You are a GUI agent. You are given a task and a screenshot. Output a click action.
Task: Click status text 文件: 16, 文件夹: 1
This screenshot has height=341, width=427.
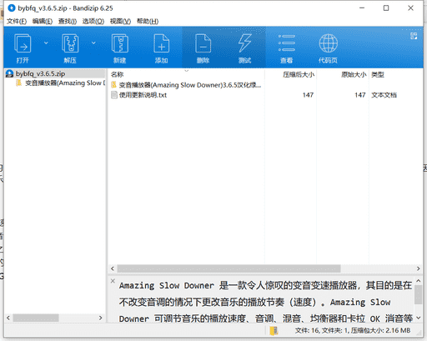pos(322,330)
